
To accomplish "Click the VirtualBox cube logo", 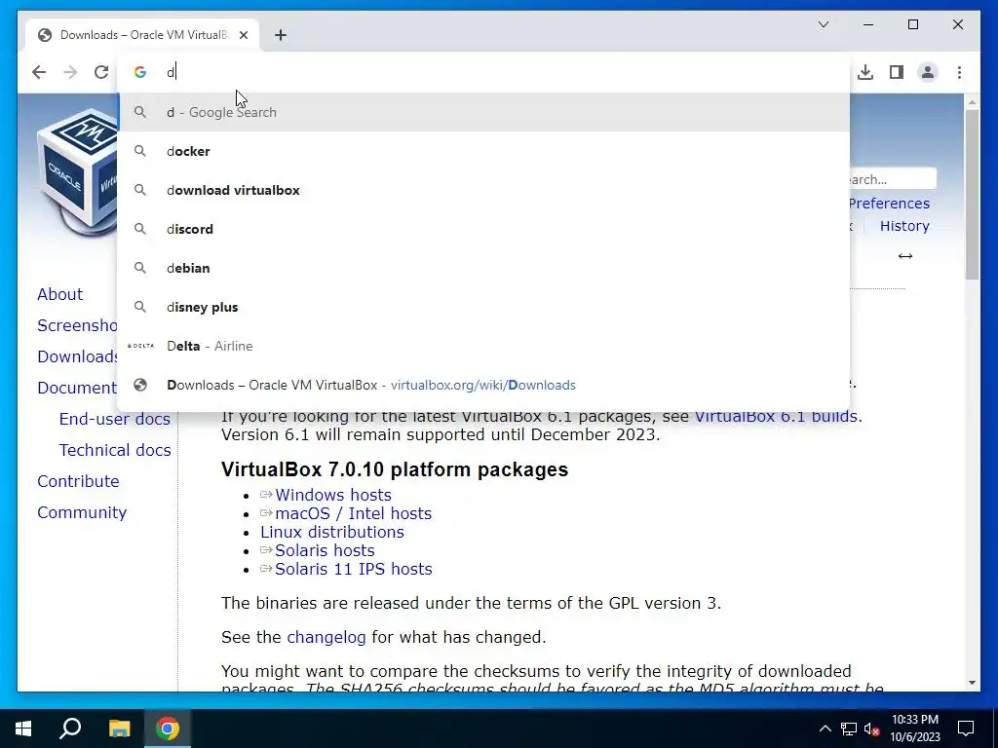I will tap(78, 173).
